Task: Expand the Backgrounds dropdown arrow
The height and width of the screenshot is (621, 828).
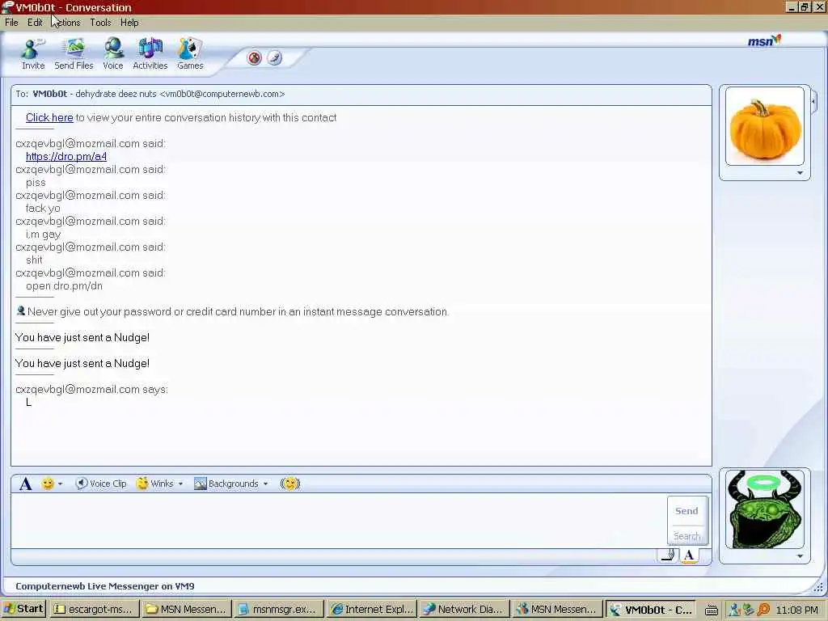Action: pos(265,484)
